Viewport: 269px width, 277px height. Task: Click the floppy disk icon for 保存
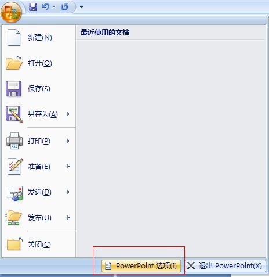[13, 89]
